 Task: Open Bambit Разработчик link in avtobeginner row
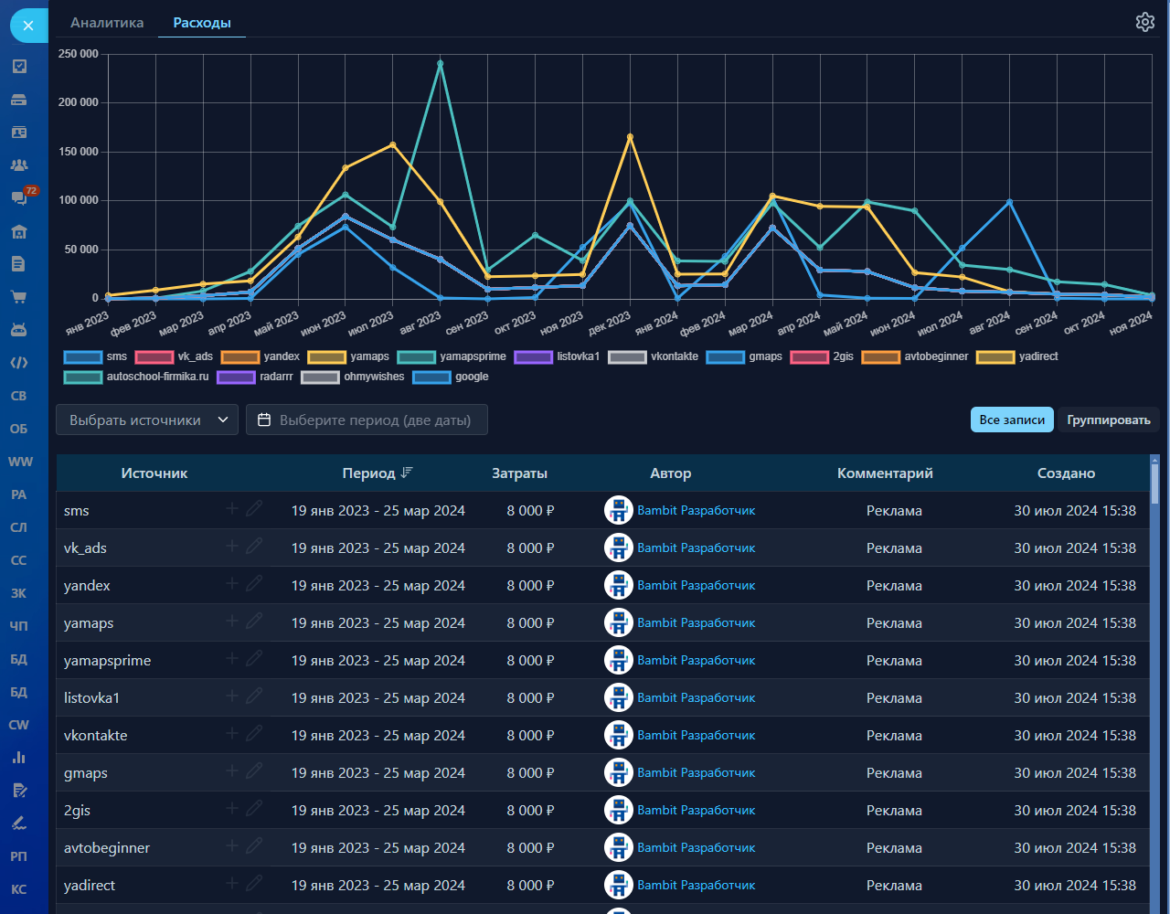click(x=697, y=847)
